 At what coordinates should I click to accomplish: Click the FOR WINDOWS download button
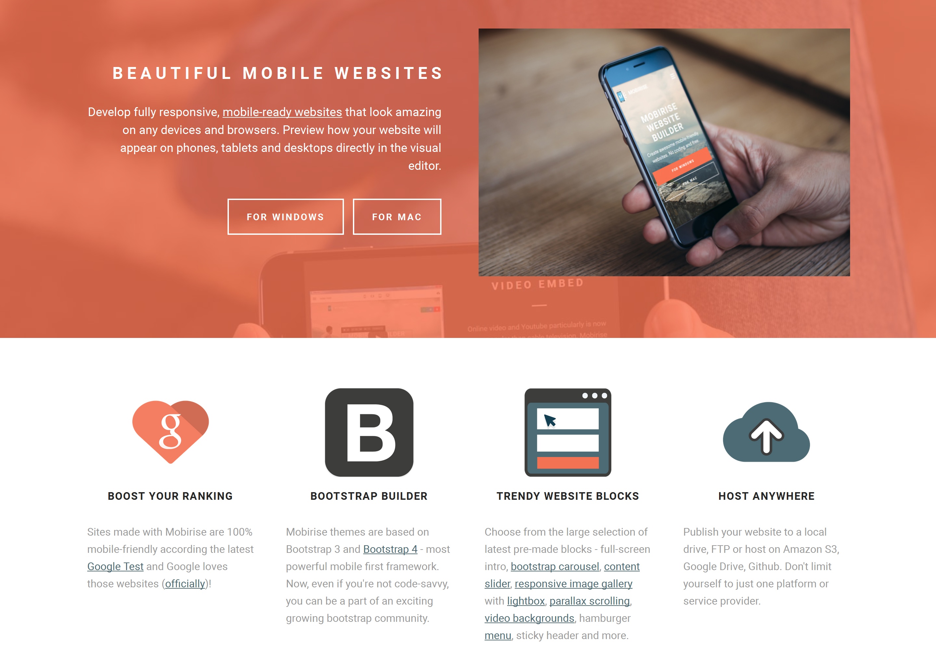tap(285, 216)
